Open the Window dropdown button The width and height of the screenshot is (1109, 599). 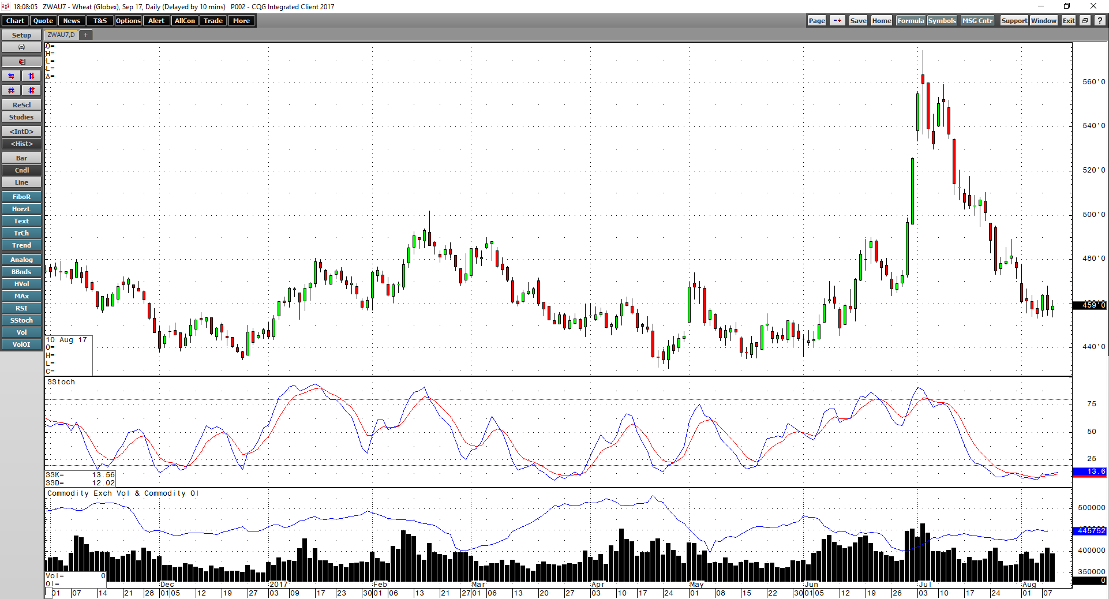click(x=1044, y=21)
